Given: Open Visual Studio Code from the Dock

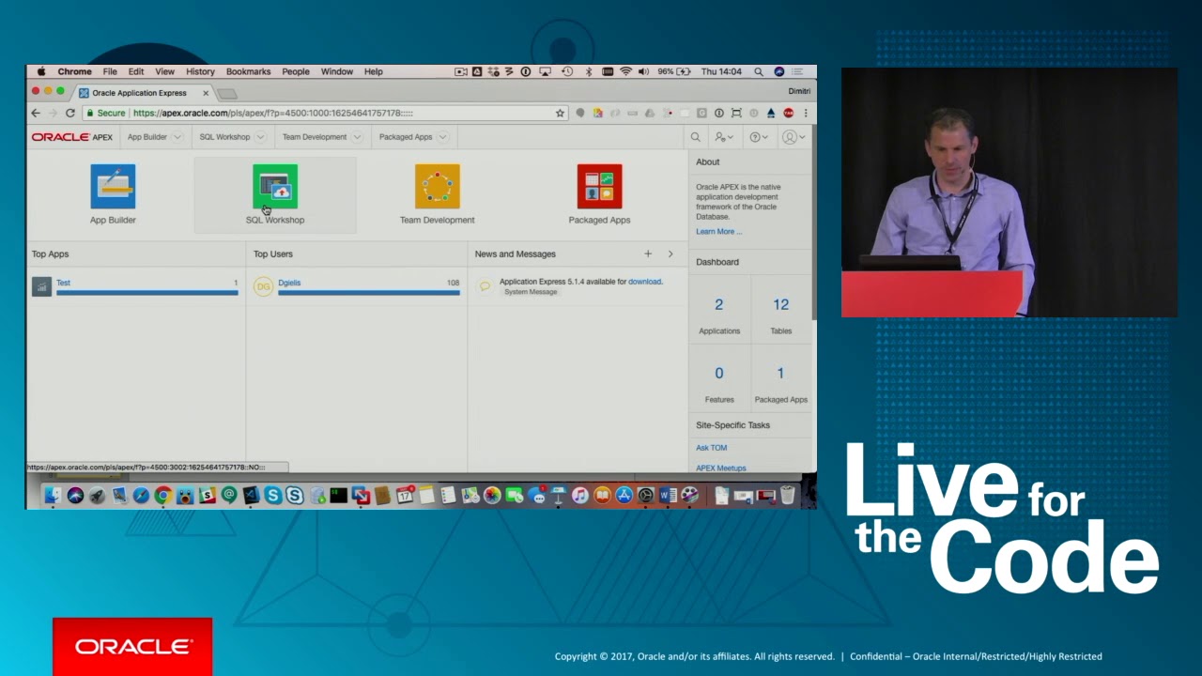Looking at the screenshot, I should (251, 496).
